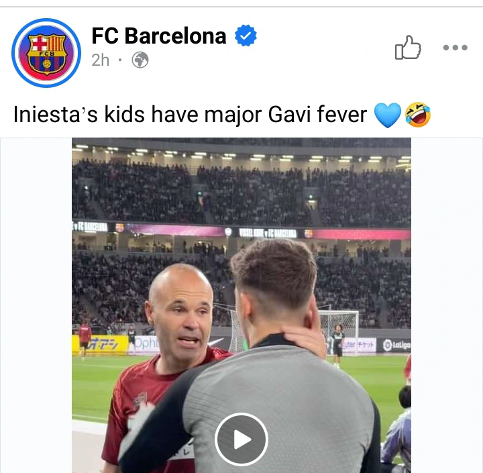
Task: Open the FC Barcelona profile picture
Action: [46, 53]
